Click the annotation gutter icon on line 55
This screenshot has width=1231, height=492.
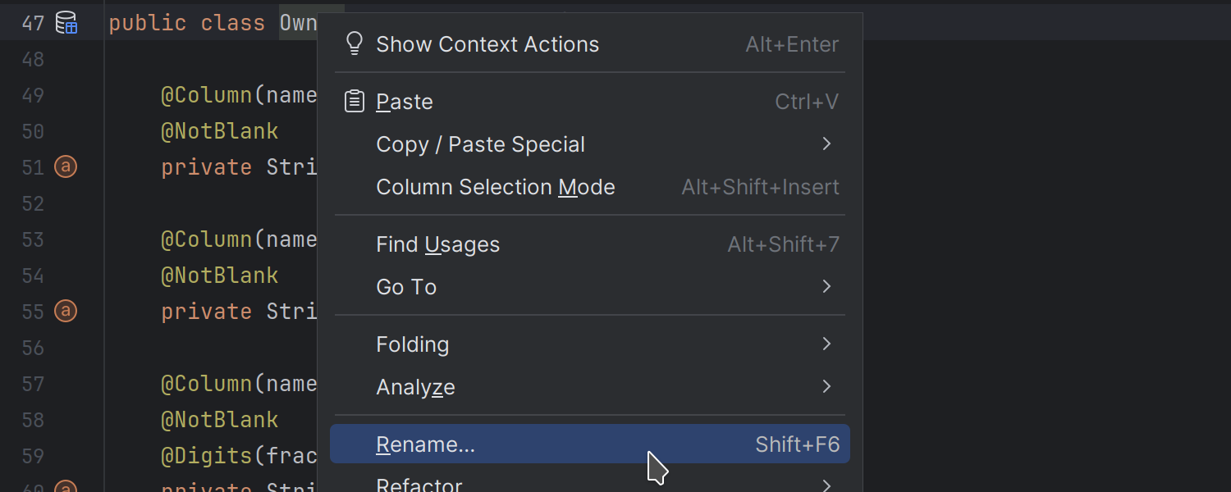click(x=66, y=311)
